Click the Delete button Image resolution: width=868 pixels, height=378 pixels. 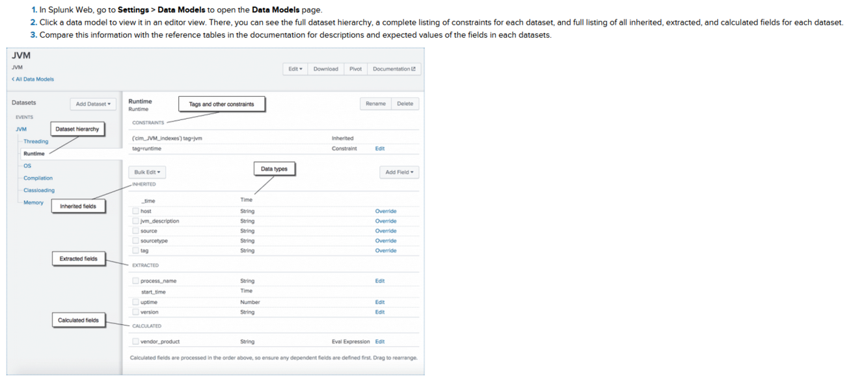(x=405, y=104)
